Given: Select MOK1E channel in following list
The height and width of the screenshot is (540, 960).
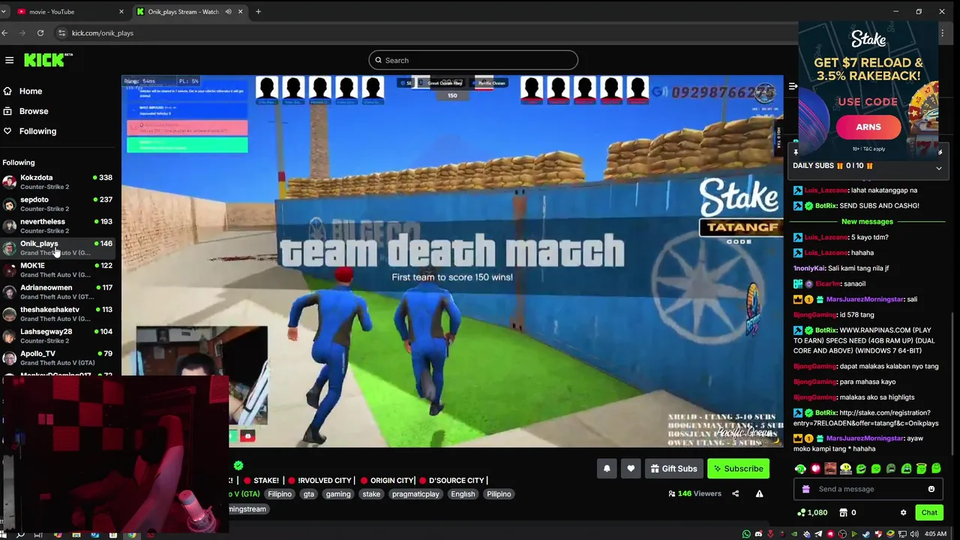Looking at the screenshot, I should tap(58, 269).
